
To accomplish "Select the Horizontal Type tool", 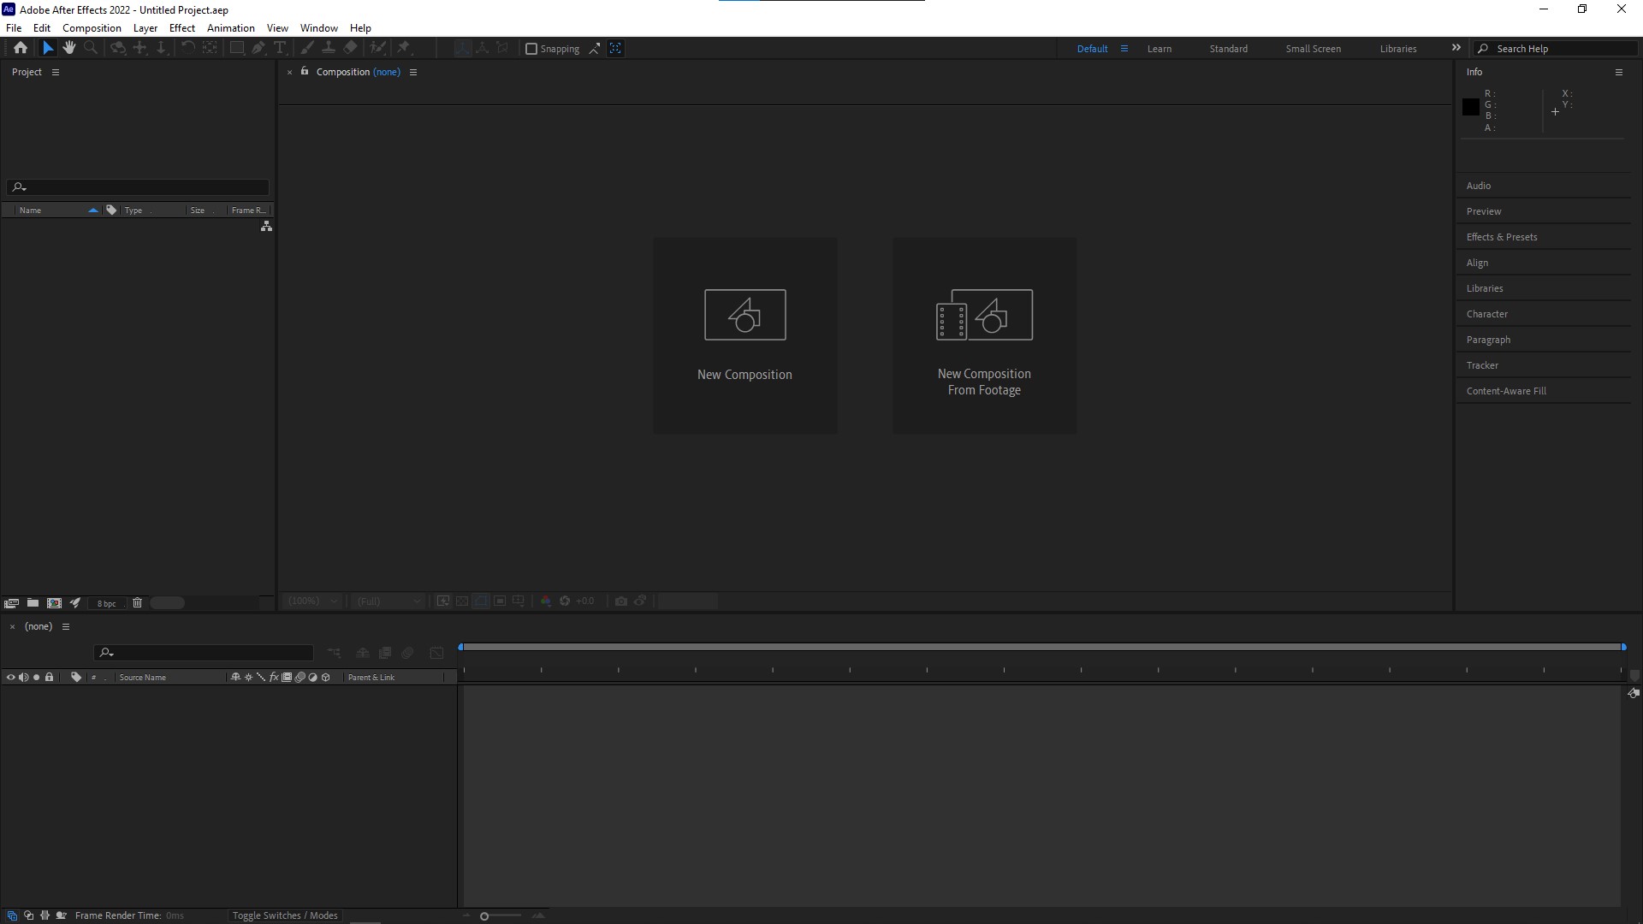I will coord(280,48).
